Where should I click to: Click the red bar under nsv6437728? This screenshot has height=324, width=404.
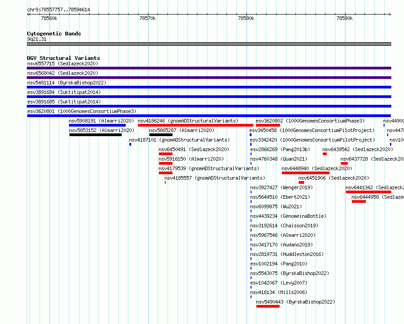pyautogui.click(x=344, y=163)
